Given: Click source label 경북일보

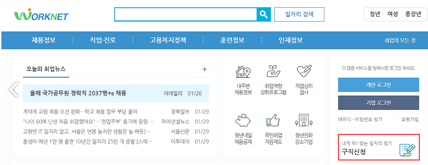Looking at the screenshot, I should [180, 112].
